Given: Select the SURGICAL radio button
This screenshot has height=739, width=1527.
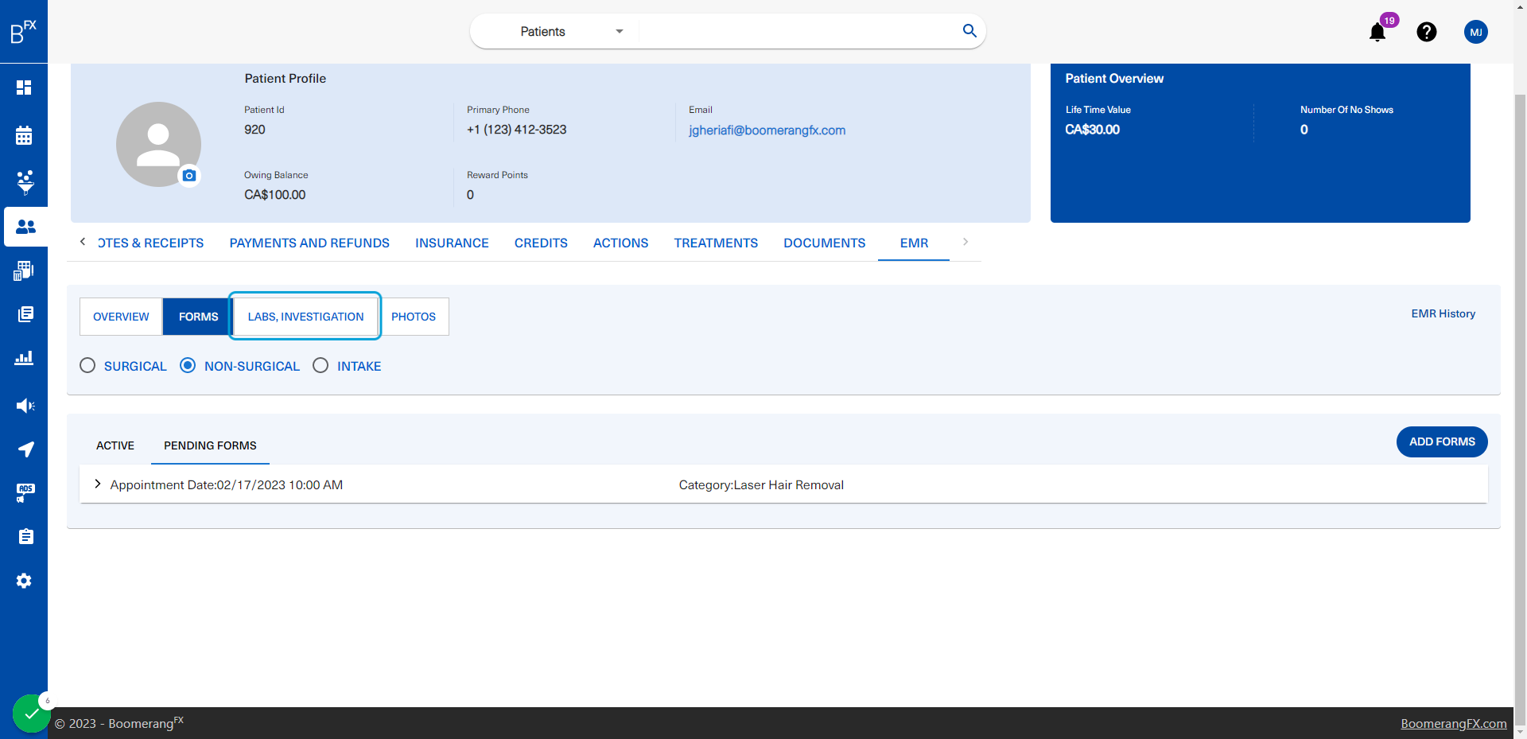Looking at the screenshot, I should [x=87, y=366].
